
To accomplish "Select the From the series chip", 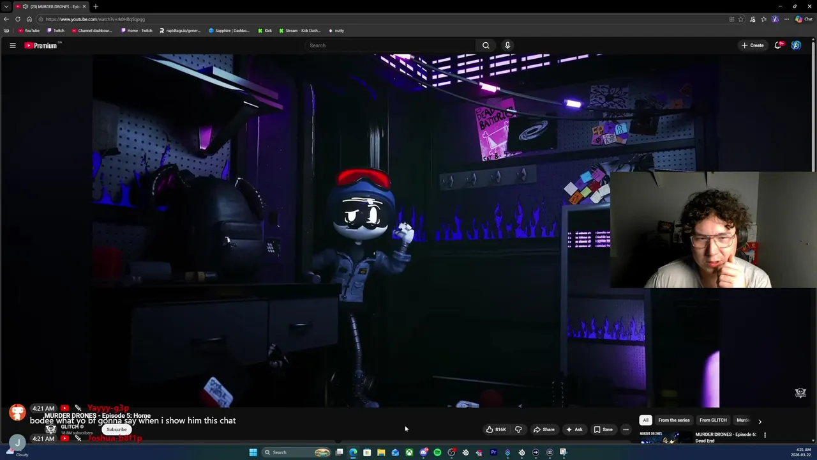I will 673,420.
